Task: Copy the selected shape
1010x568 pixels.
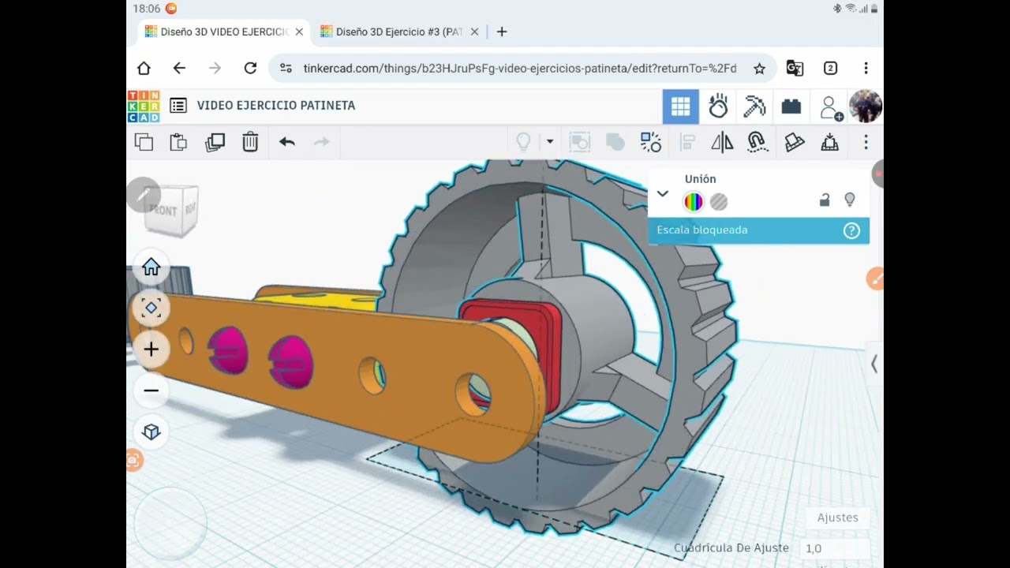Action: point(144,142)
